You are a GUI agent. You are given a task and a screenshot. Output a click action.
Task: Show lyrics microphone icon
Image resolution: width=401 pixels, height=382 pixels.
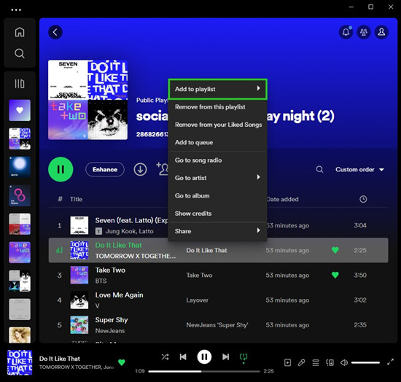coord(302,362)
